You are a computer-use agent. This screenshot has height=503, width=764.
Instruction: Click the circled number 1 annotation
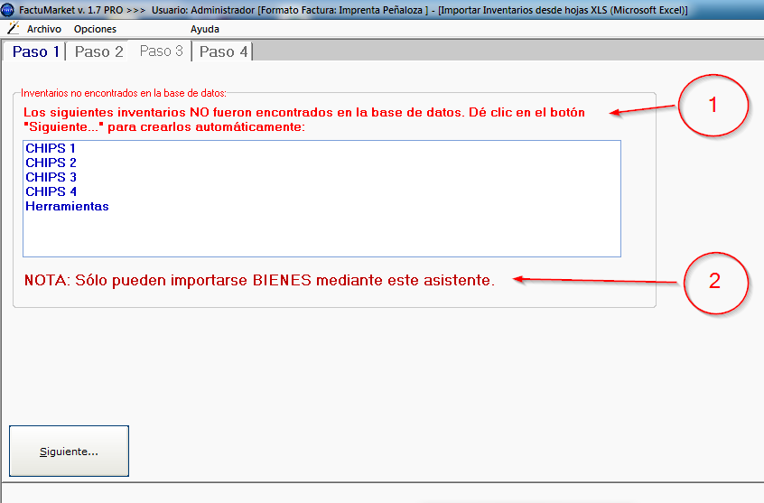713,105
